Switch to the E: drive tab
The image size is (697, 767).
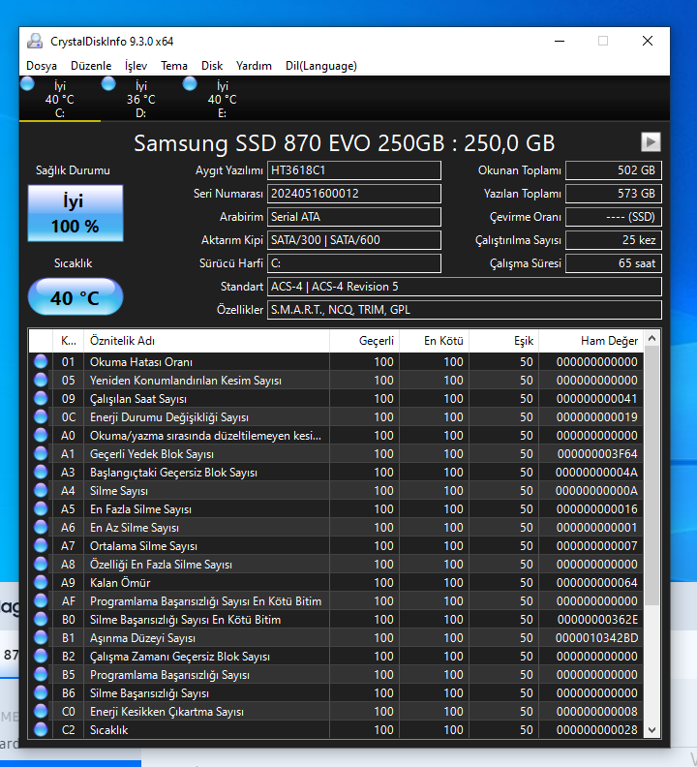coord(222,100)
